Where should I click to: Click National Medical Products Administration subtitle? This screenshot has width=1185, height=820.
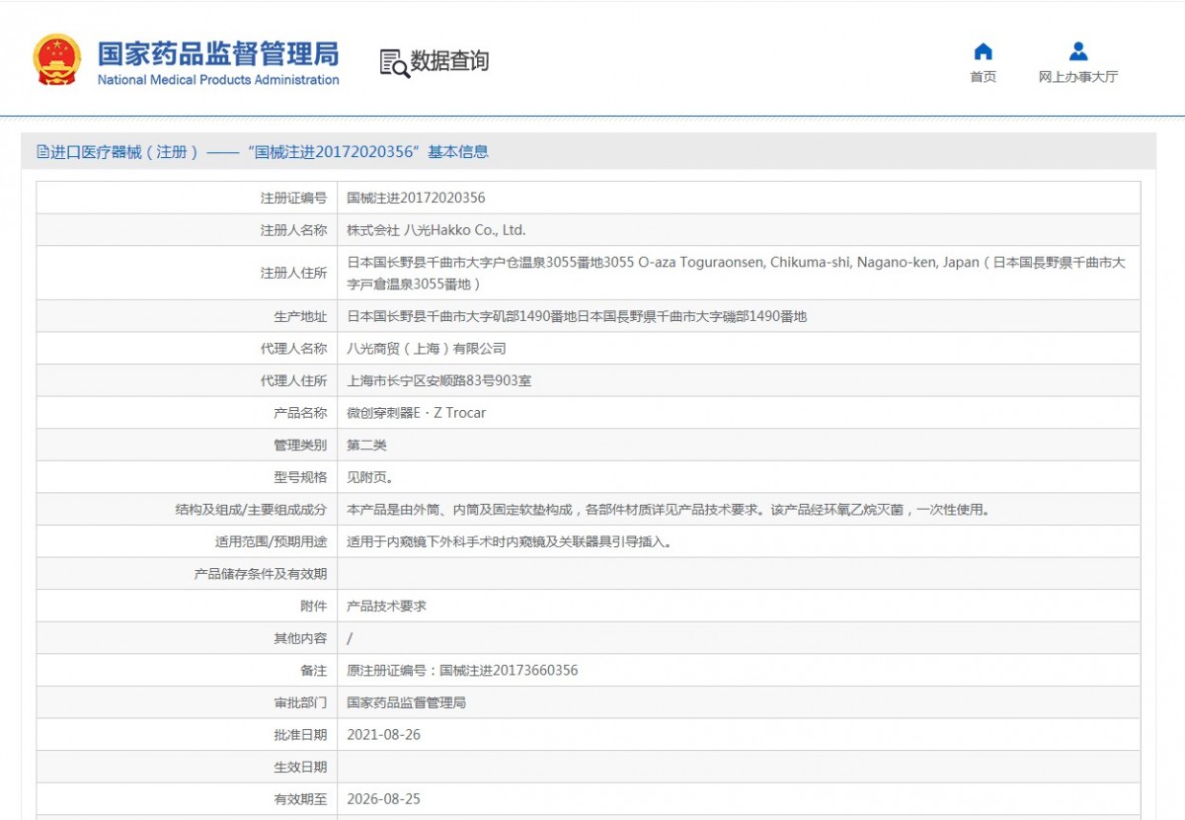pos(218,80)
